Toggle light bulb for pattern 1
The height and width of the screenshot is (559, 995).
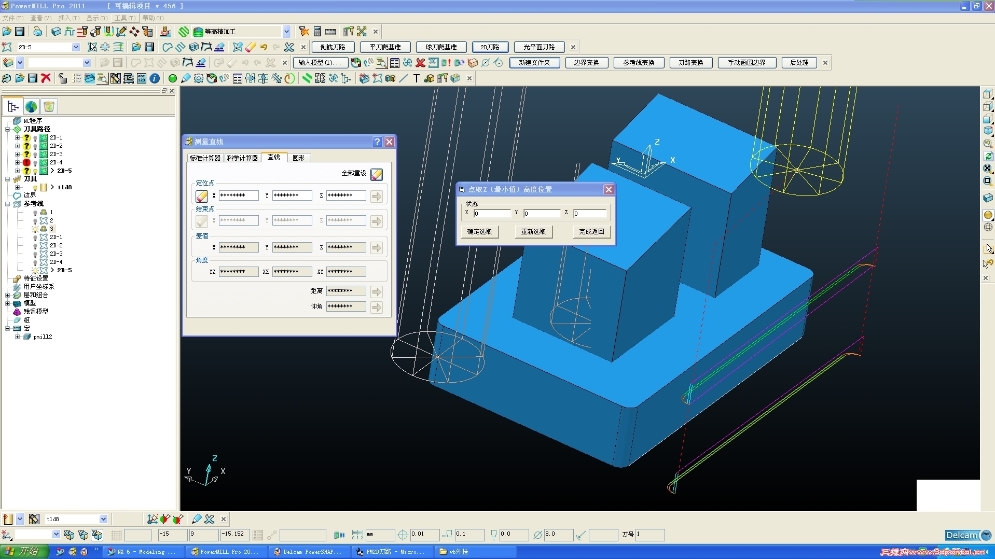coord(35,213)
